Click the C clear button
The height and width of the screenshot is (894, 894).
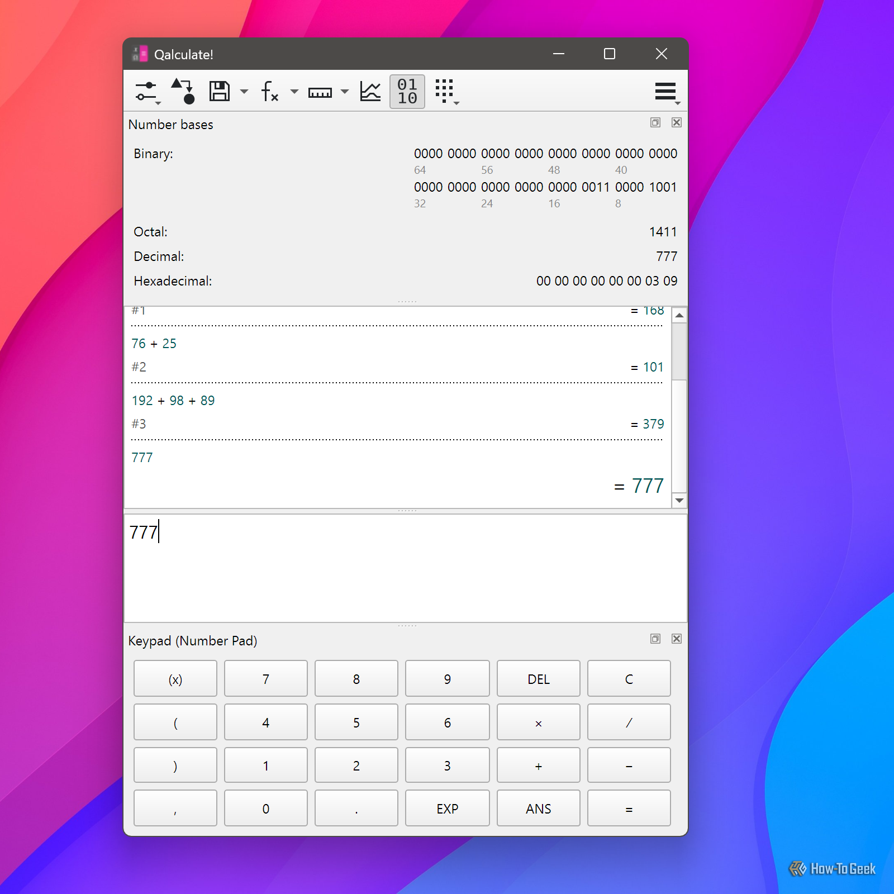(629, 679)
